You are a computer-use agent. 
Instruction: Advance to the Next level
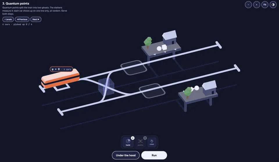tap(36, 19)
